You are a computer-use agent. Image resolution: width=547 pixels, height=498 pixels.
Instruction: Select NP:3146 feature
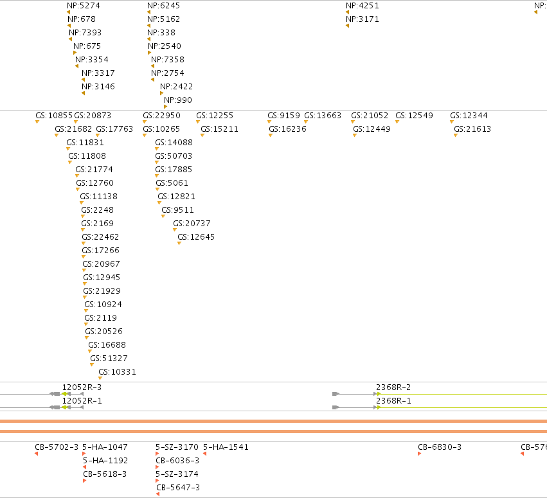98,87
